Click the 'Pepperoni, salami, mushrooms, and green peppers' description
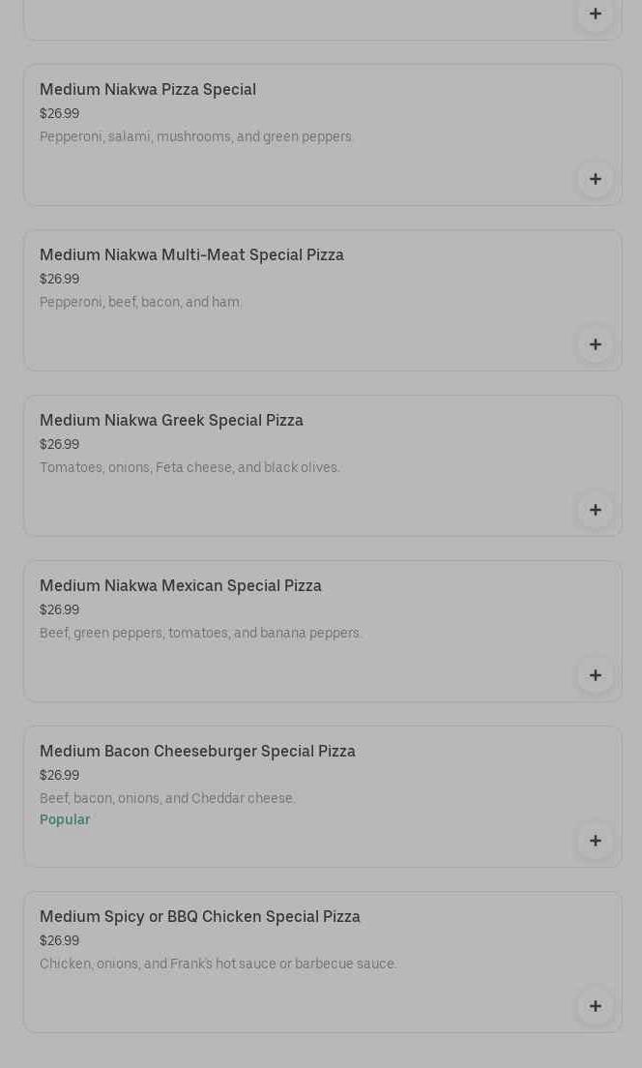 tap(196, 137)
